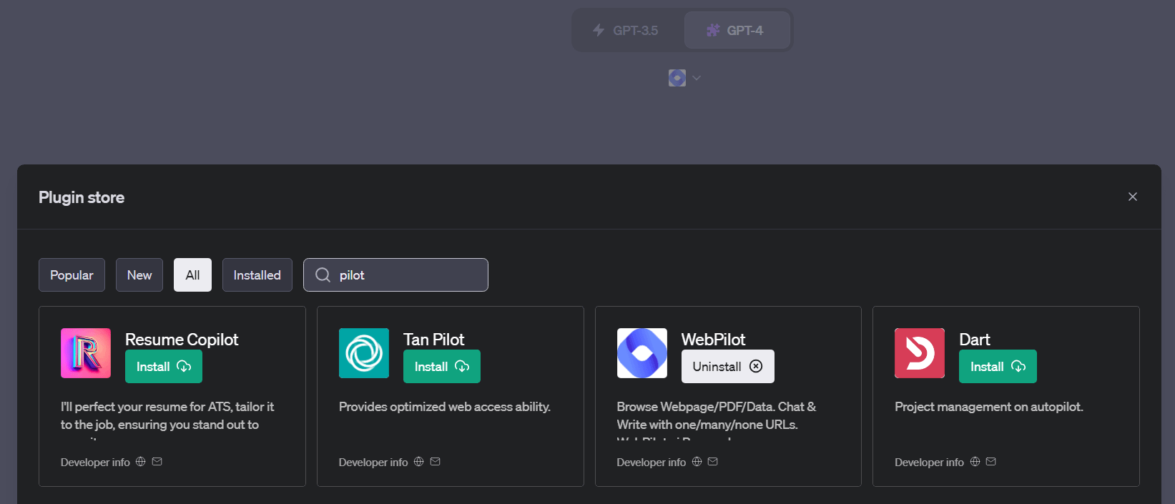Open WebPilot developer email icon

coord(713,462)
